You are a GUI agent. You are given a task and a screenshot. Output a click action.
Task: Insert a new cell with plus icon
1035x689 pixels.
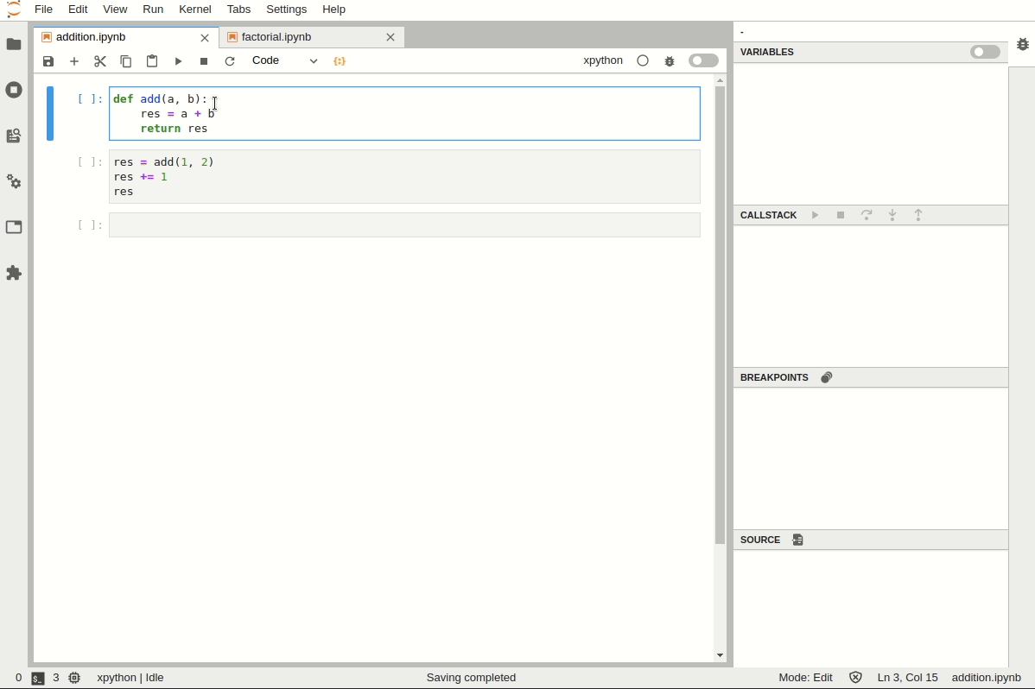click(74, 60)
